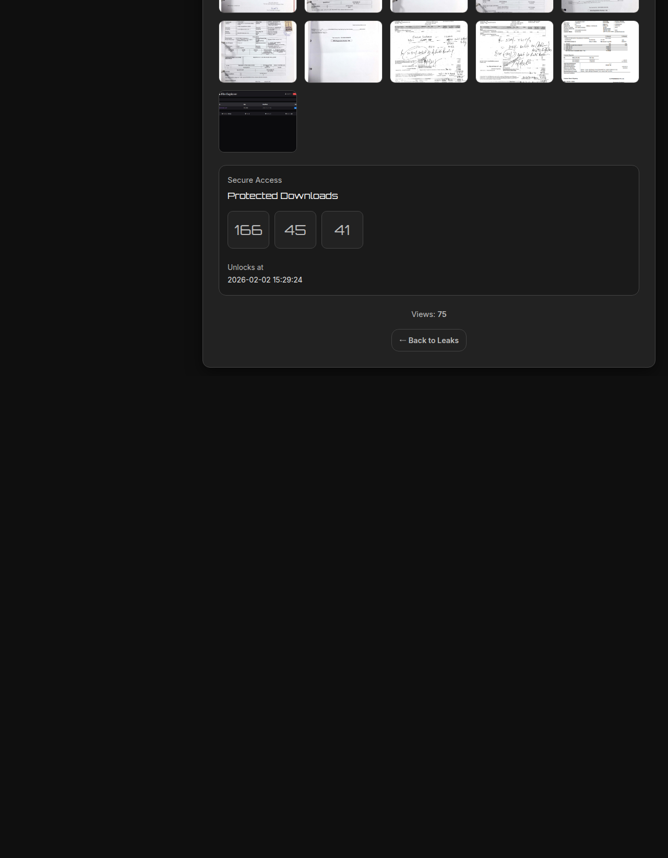
Task: Select the countdown box showing 41
Action: [342, 230]
